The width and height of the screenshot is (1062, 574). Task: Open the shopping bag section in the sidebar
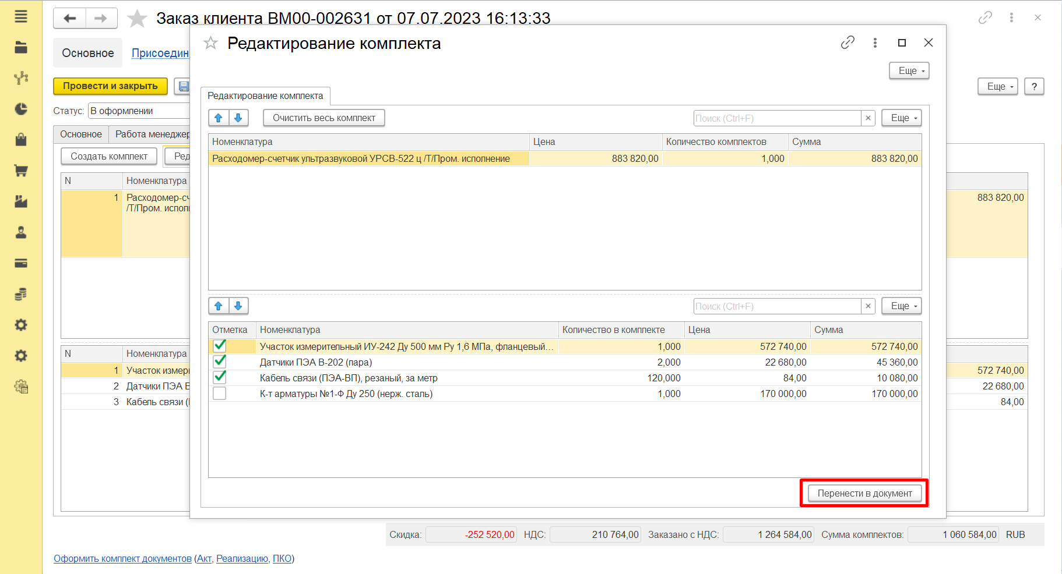pos(21,140)
